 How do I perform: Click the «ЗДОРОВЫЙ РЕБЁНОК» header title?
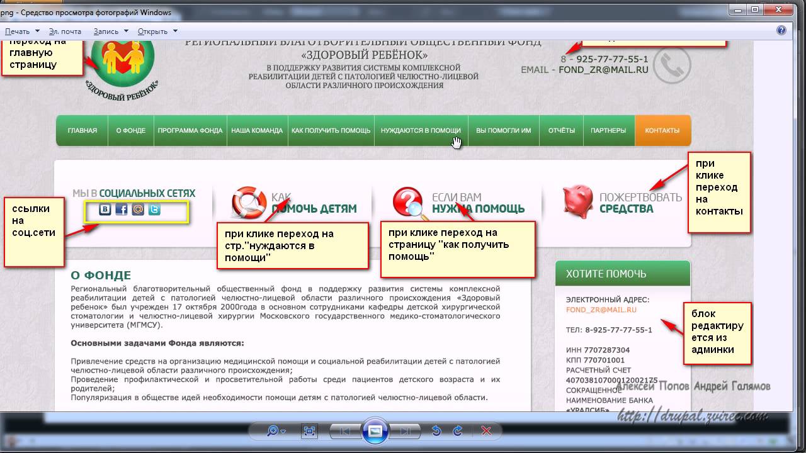[x=363, y=55]
